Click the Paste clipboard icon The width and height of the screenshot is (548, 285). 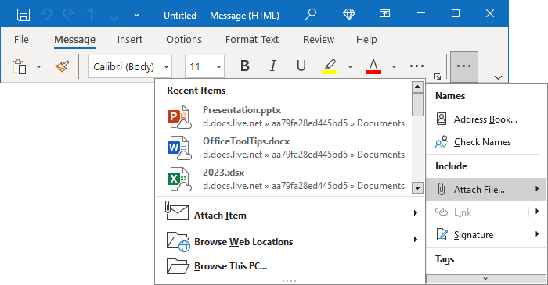pos(20,66)
